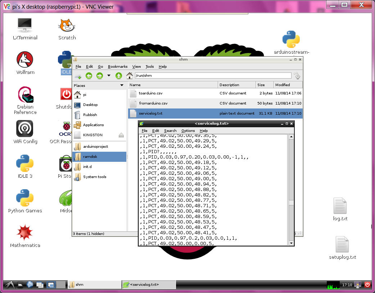Launch Scratch from the desktop

coord(67,28)
